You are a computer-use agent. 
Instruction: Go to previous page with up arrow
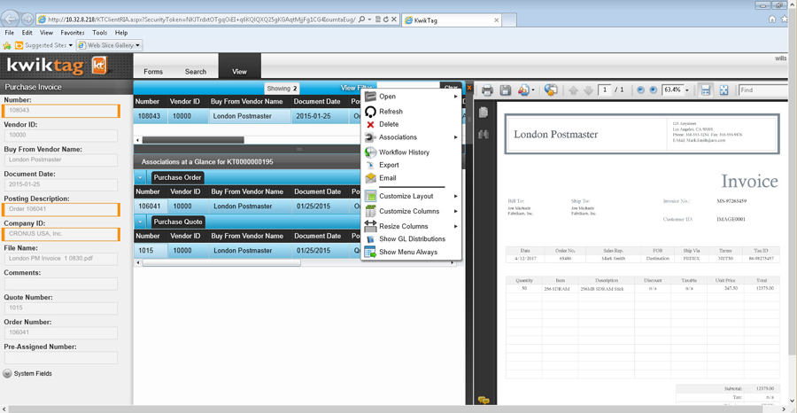pyautogui.click(x=573, y=90)
